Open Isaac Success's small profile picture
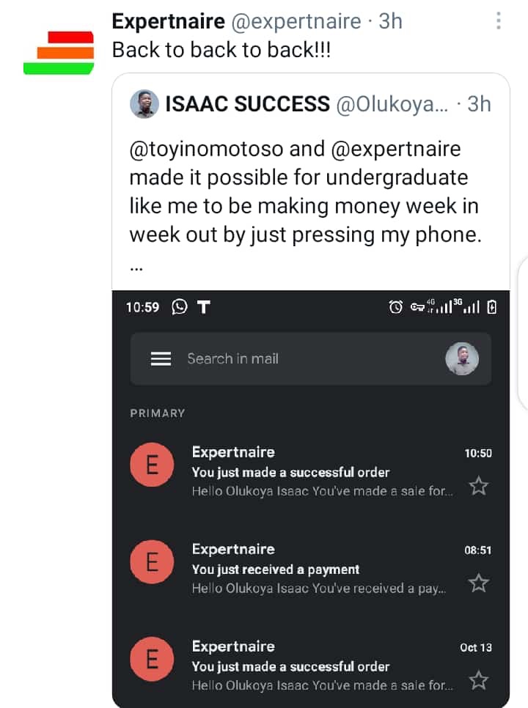Viewport: 528px width, 708px height. point(144,104)
